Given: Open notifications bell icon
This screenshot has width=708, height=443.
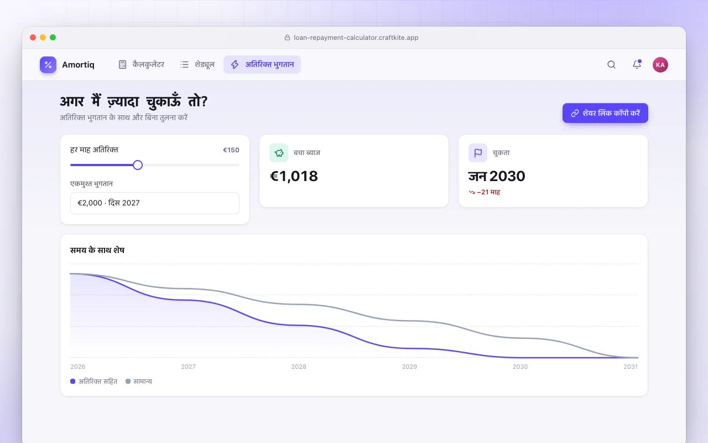Looking at the screenshot, I should [637, 65].
